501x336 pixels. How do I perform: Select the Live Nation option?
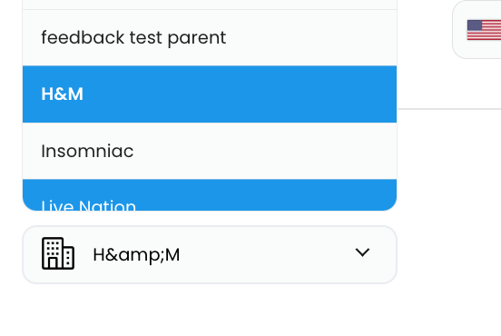click(x=210, y=195)
